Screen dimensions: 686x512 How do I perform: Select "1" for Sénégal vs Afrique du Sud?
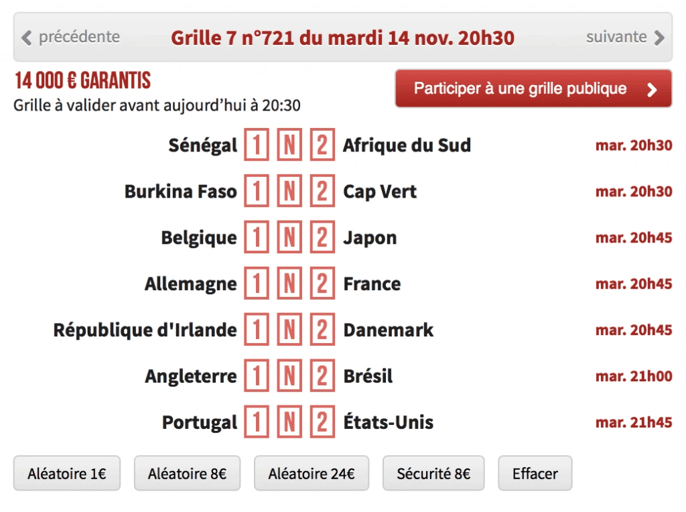256,145
